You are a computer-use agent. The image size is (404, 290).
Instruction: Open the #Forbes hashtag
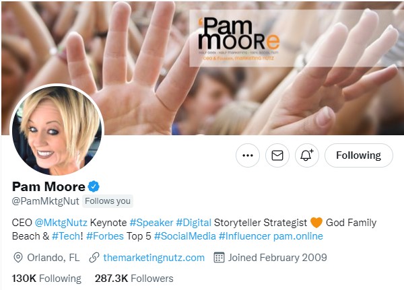[105, 236]
